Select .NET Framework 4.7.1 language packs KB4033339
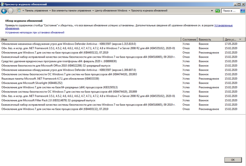This screenshot has width=246, height=166. click(123, 79)
